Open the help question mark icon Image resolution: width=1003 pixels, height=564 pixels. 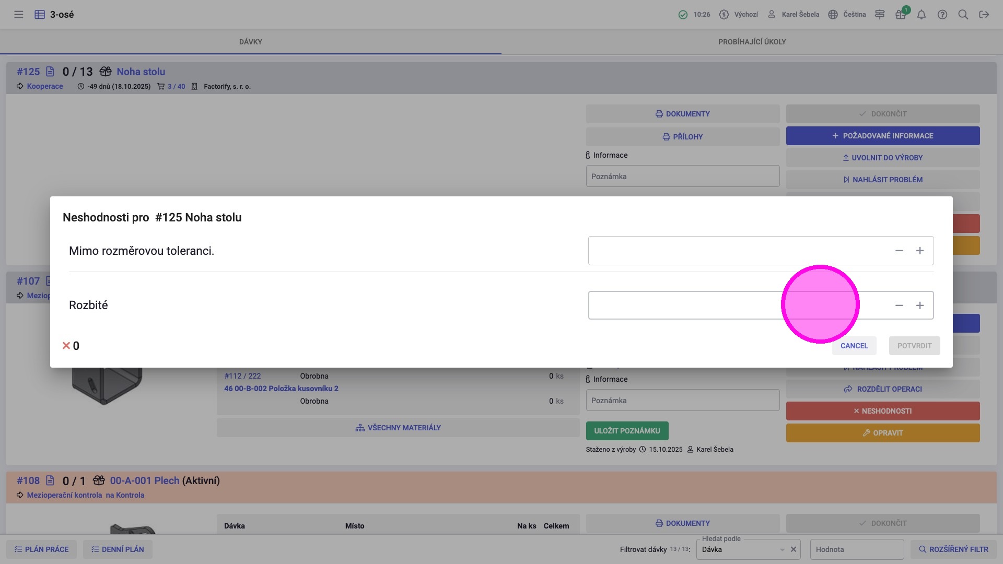[942, 15]
